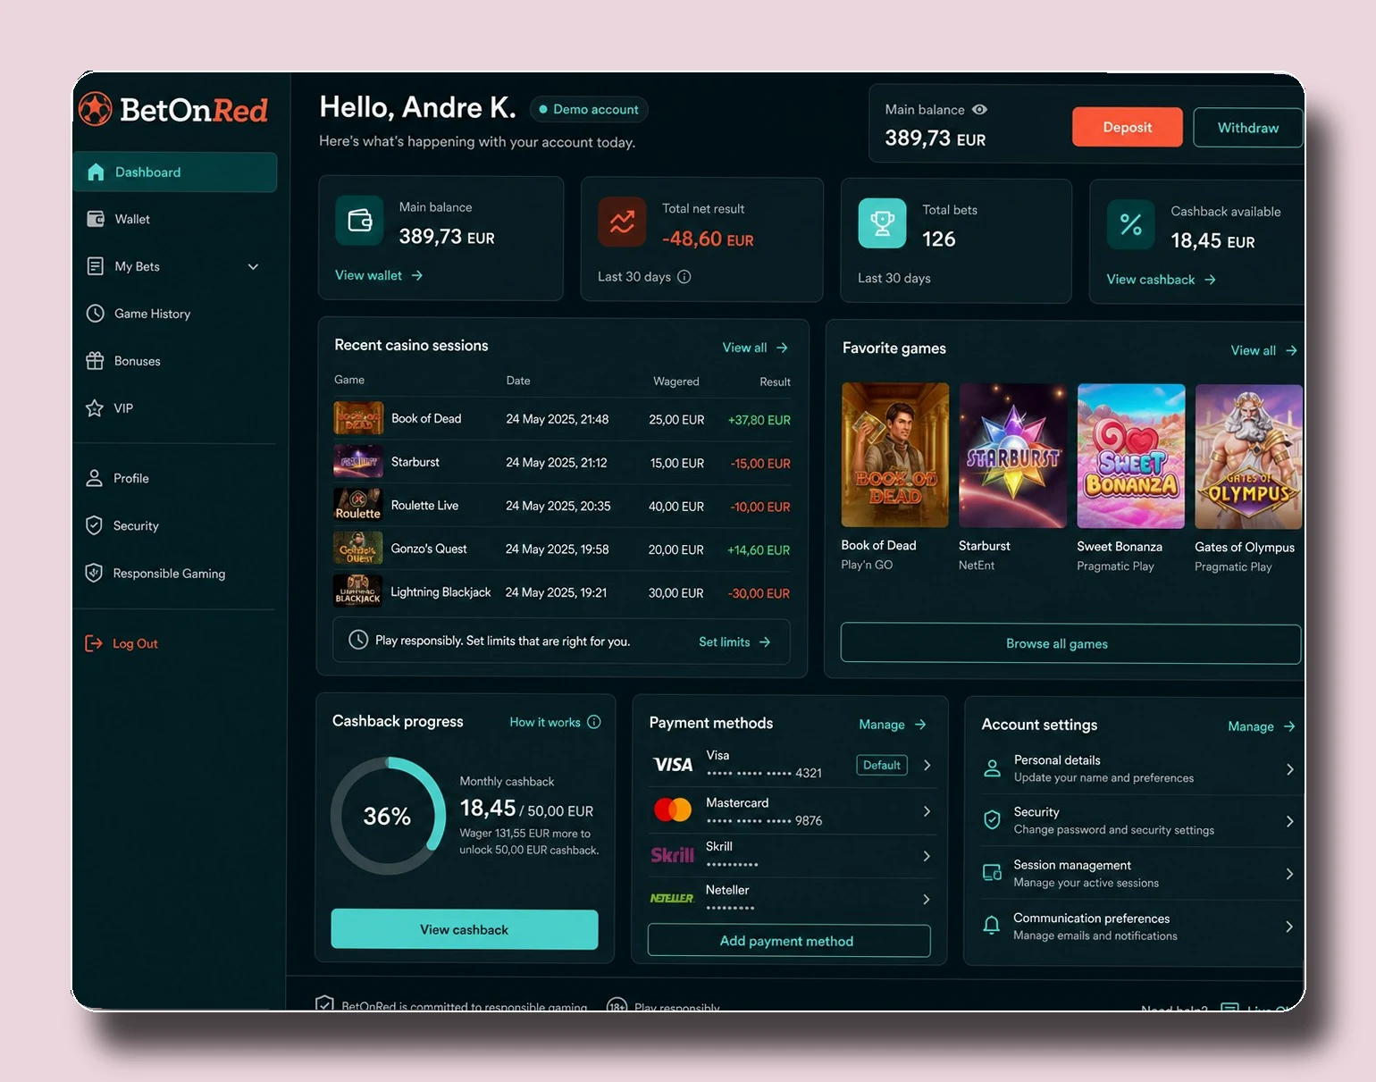Image resolution: width=1376 pixels, height=1082 pixels.
Task: Open the Gates of Olympus favorite game cover
Action: point(1248,457)
